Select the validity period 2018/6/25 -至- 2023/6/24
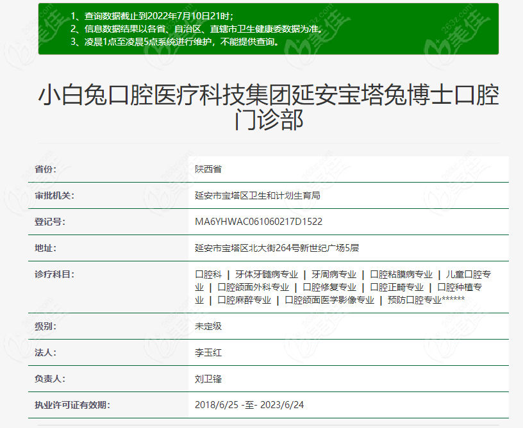Image resolution: width=523 pixels, height=428 pixels. pos(249,406)
